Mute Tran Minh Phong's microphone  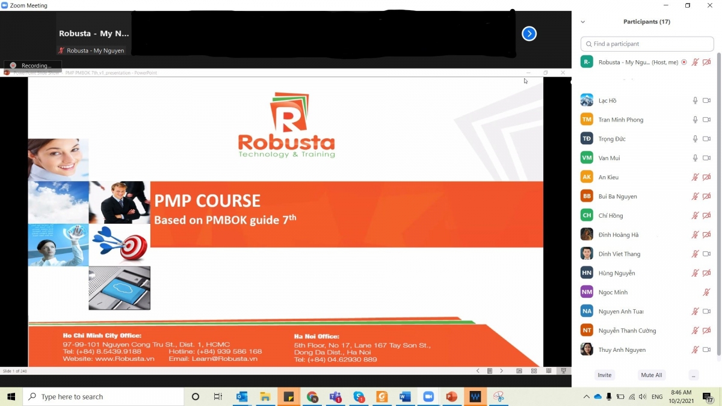click(x=695, y=120)
